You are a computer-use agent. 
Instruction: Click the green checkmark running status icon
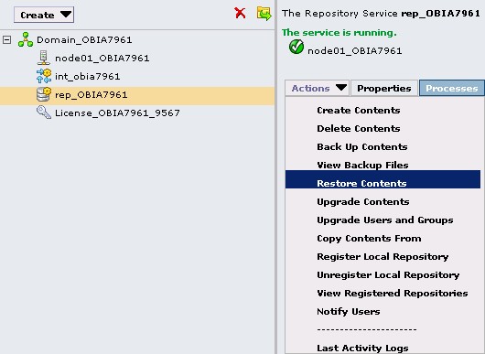pyautogui.click(x=296, y=47)
